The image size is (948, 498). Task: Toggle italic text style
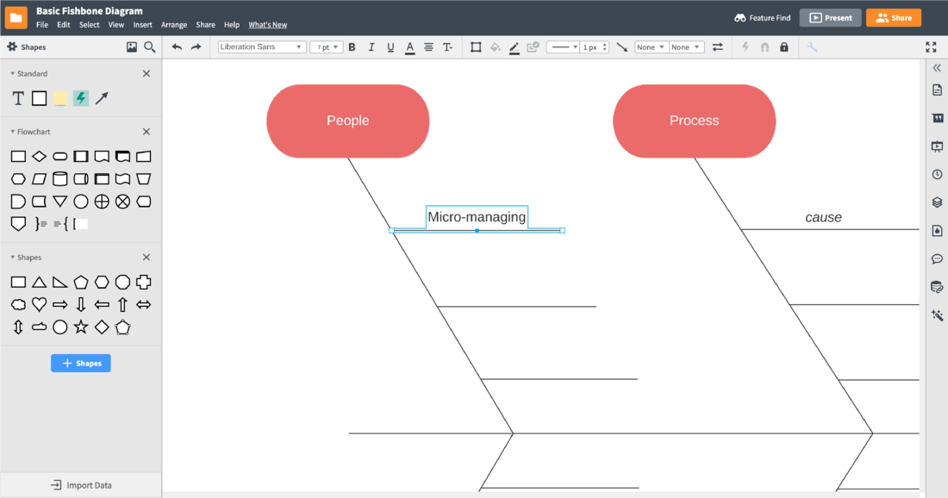(371, 47)
